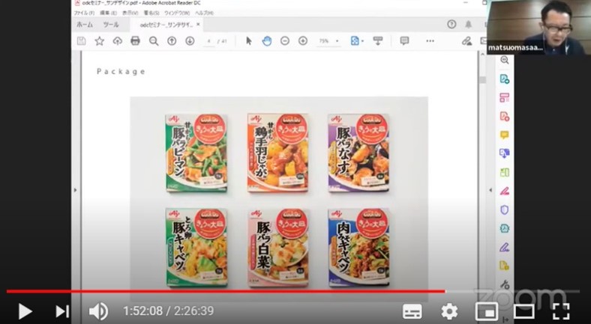591x324 pixels.
Task: Go to next page with down-arrow icon
Action: (190, 41)
